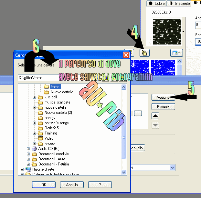The image size is (201, 198).
Task: Open the file locations icon above pattern list
Action: (144, 53)
